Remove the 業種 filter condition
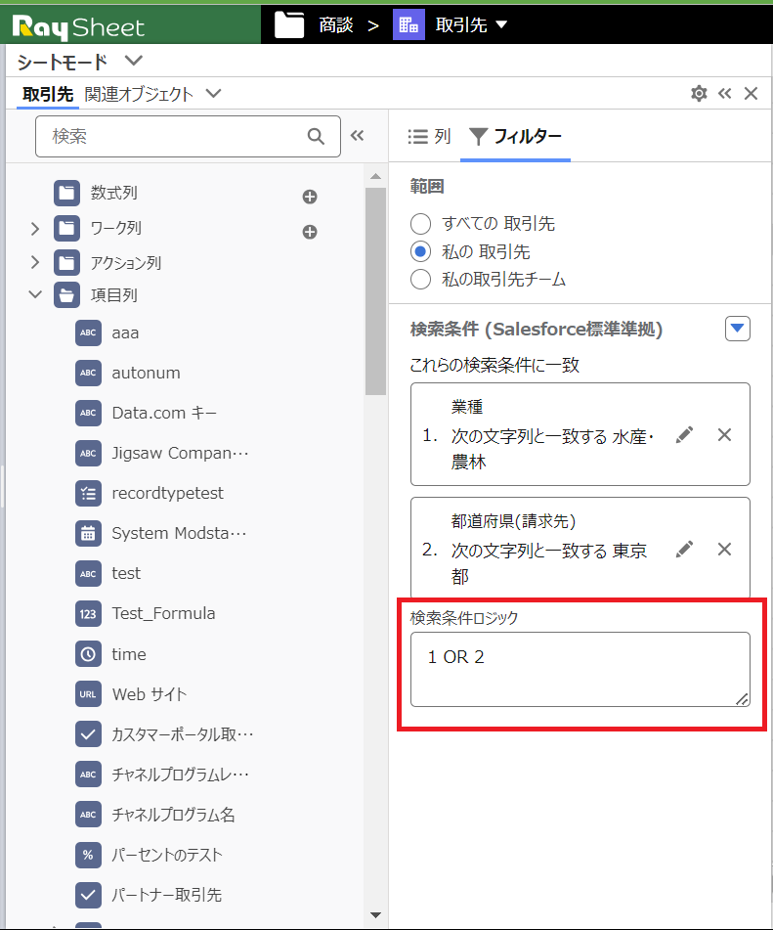The height and width of the screenshot is (930, 773). 724,435
